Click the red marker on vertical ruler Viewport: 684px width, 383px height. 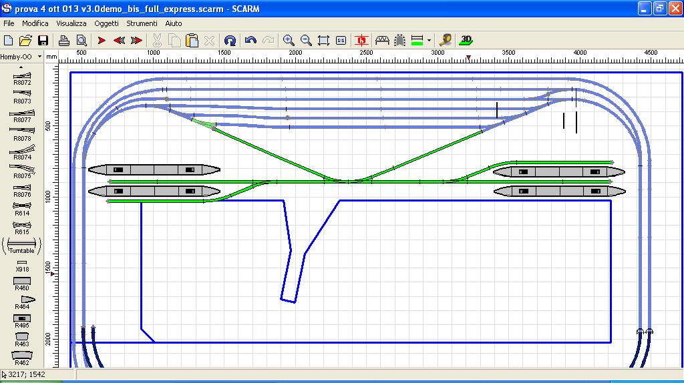(x=53, y=274)
